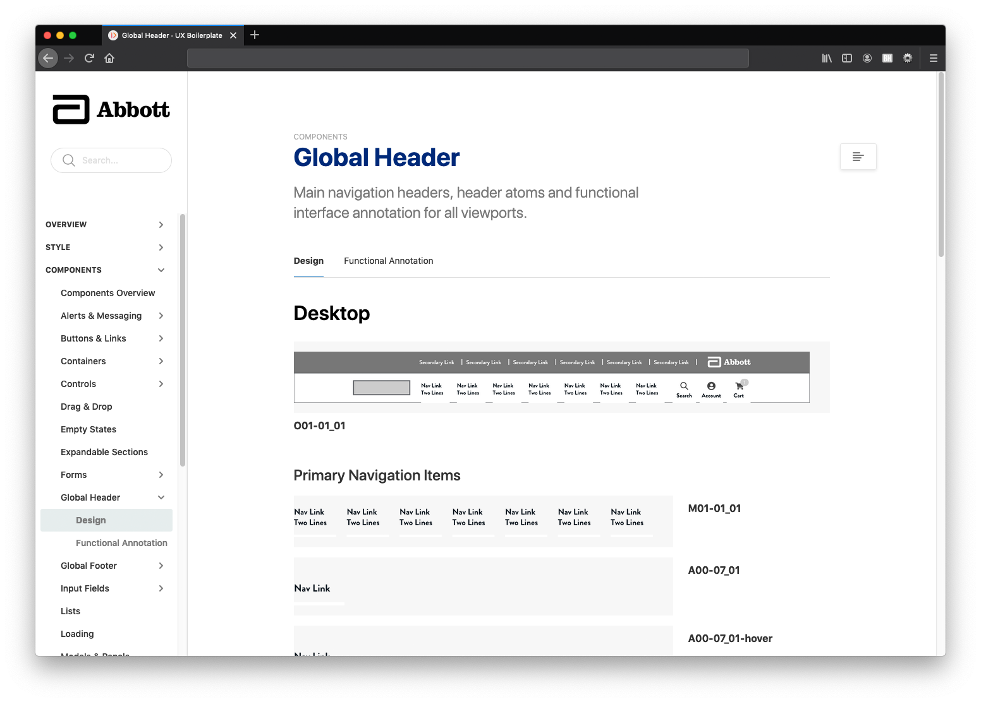
Task: Click the table-of-contents button near Global Header
Action: coord(858,156)
